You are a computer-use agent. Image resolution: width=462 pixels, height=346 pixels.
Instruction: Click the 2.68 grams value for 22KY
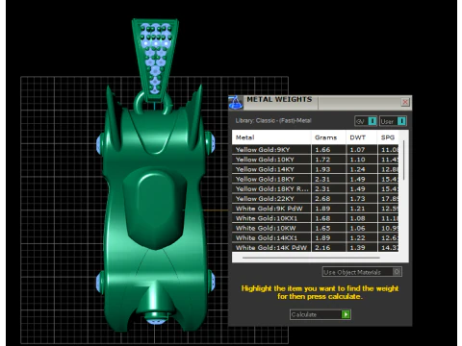click(322, 199)
